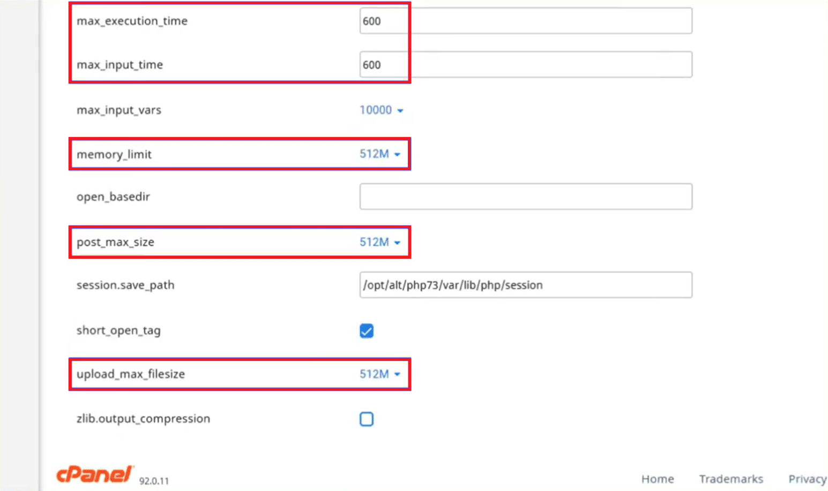Click the cPanel logo

pos(94,474)
